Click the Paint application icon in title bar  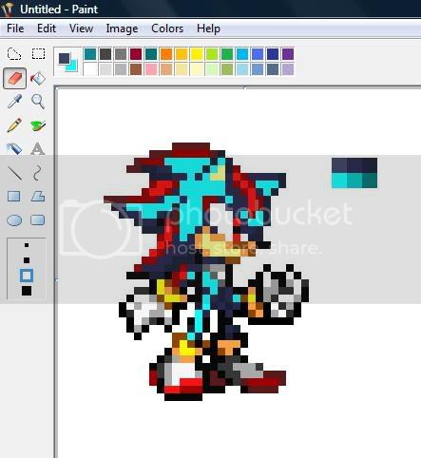(8, 9)
